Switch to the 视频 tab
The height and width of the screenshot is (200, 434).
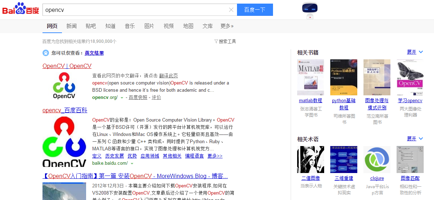(x=169, y=26)
